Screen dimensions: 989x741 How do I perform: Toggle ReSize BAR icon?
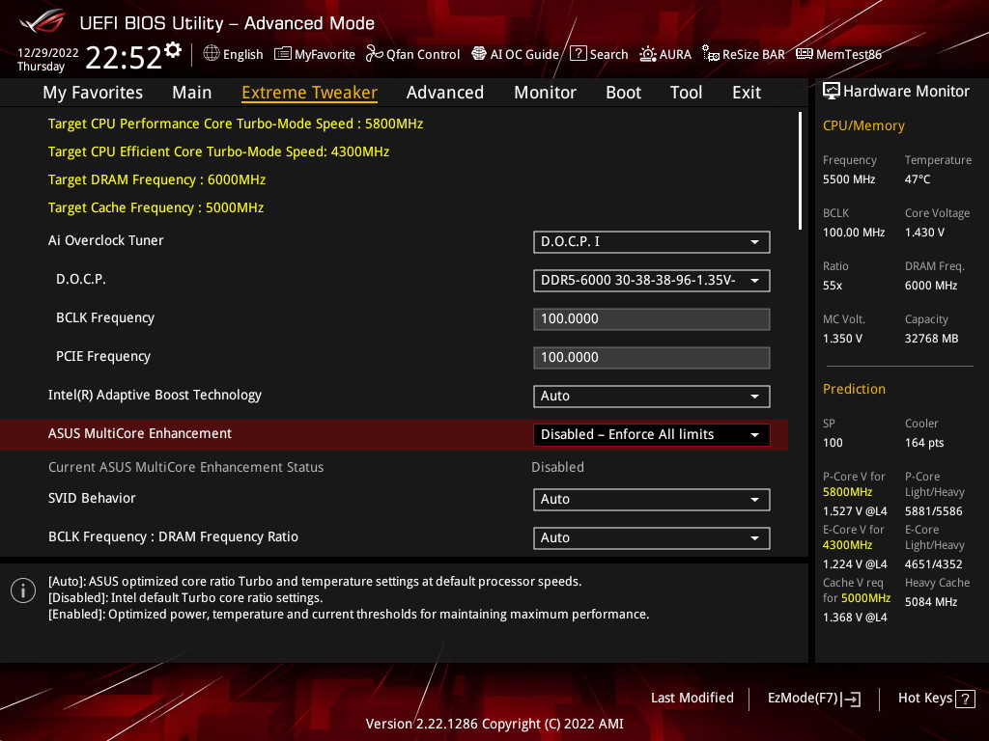click(x=710, y=54)
